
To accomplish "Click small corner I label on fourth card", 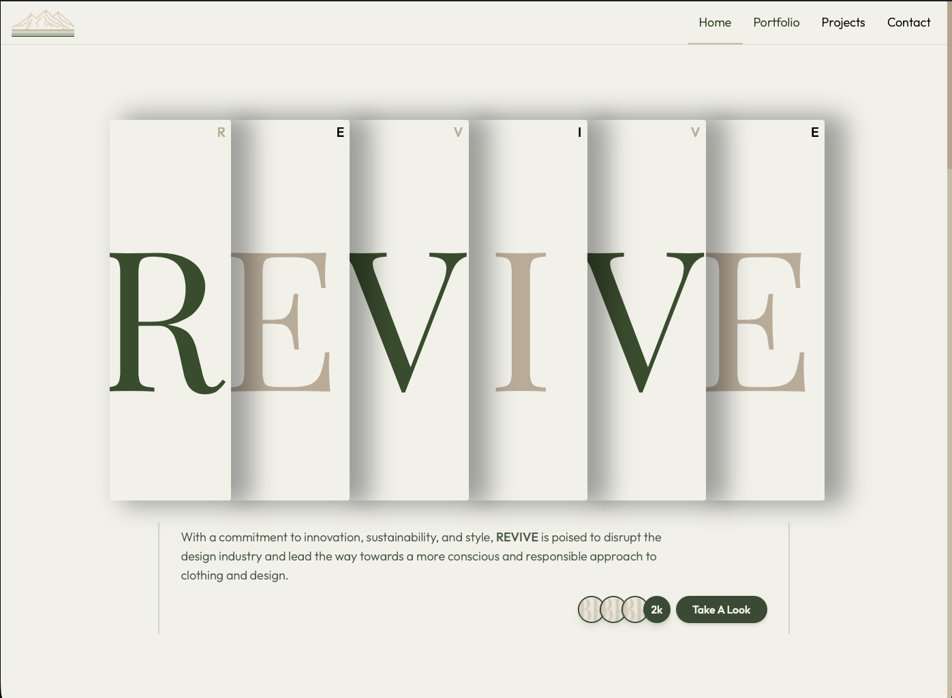I will pyautogui.click(x=579, y=133).
